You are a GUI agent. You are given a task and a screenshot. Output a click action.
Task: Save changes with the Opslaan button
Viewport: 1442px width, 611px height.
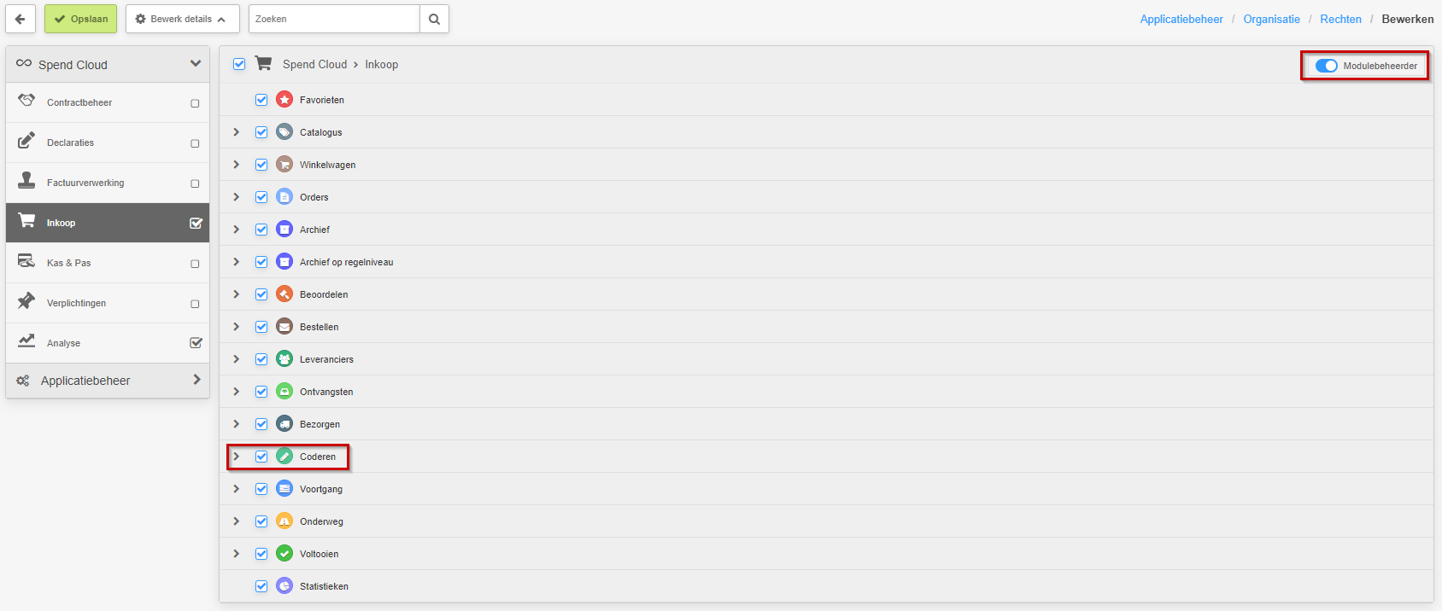[x=80, y=19]
